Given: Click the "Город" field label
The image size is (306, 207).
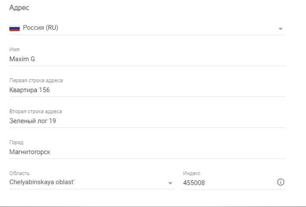Looking at the screenshot, I should pyautogui.click(x=16, y=142).
